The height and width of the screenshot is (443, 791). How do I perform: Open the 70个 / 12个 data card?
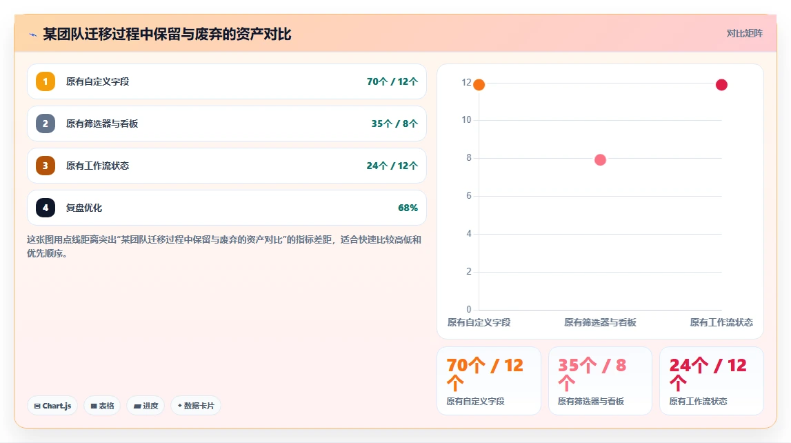click(489, 381)
